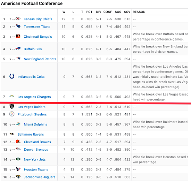Click the SOS column header

pos(118,12)
